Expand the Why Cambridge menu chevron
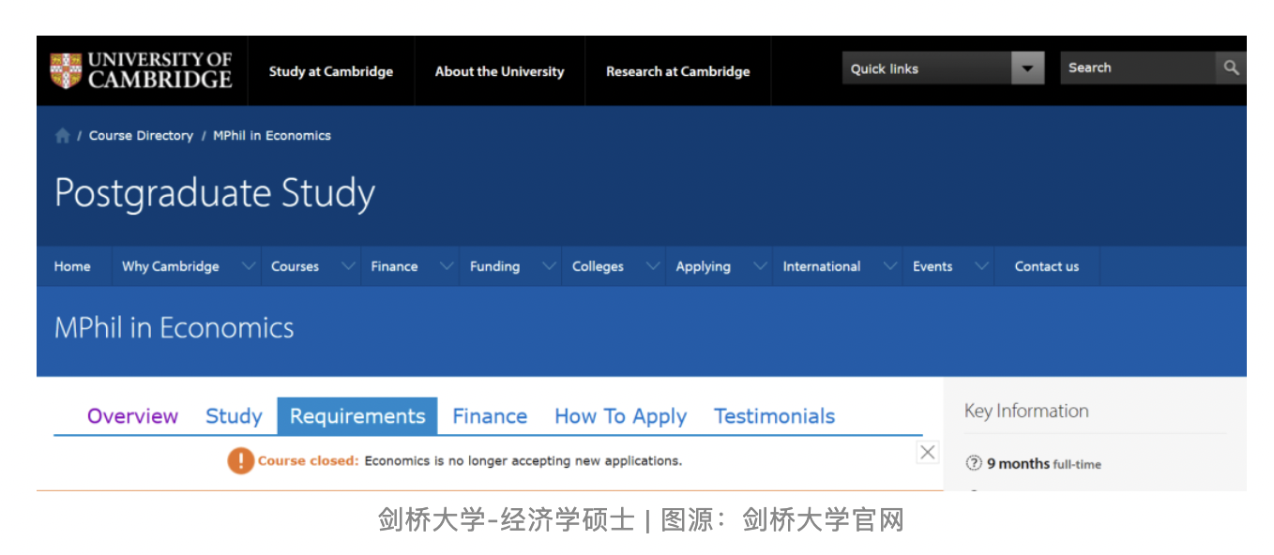The height and width of the screenshot is (555, 1274). 249,266
